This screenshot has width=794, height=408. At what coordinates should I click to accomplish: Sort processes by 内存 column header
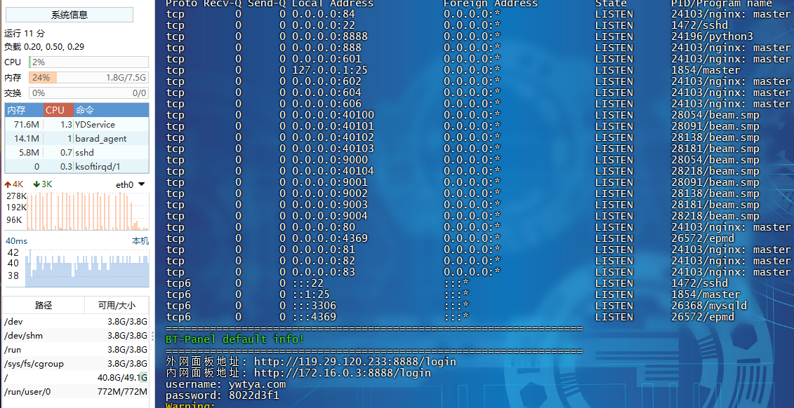click(x=24, y=110)
